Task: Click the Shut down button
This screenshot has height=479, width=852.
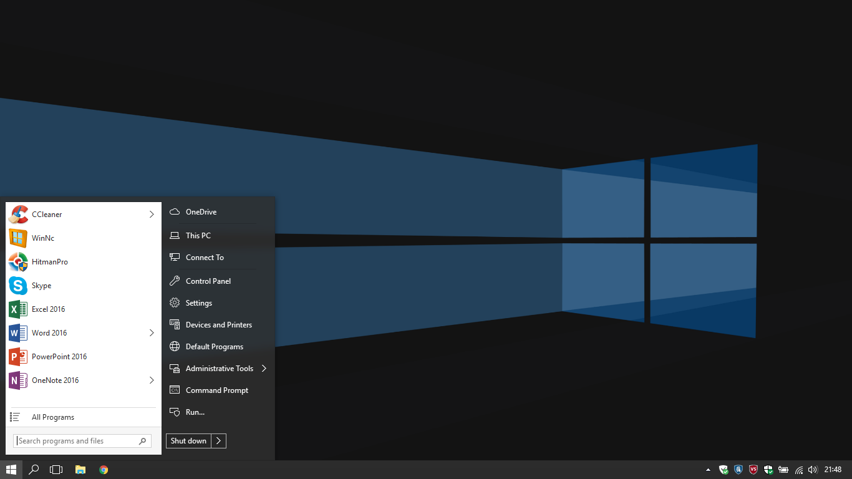Action: [188, 441]
